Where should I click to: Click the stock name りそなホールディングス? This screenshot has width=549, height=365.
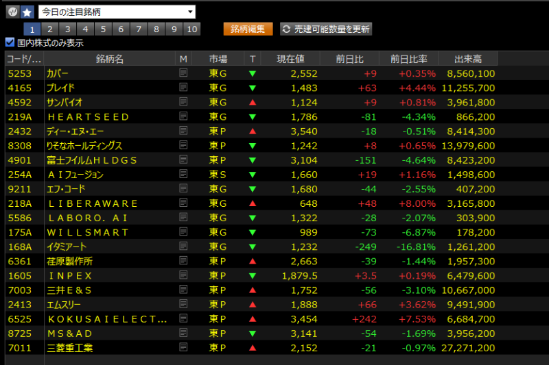[84, 146]
